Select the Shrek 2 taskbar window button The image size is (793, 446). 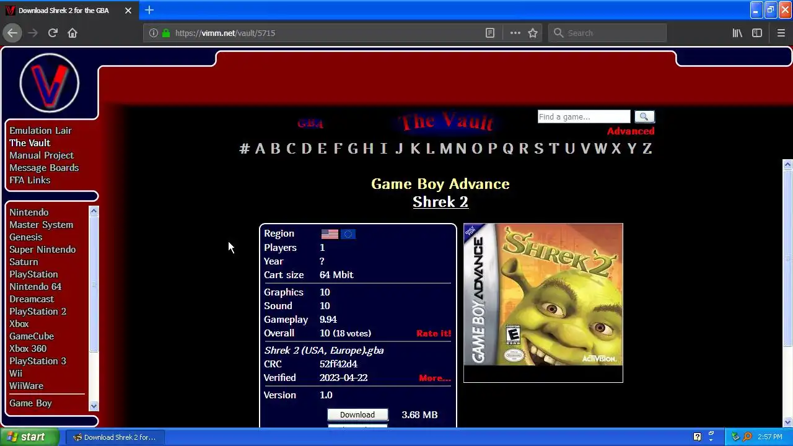pos(115,437)
